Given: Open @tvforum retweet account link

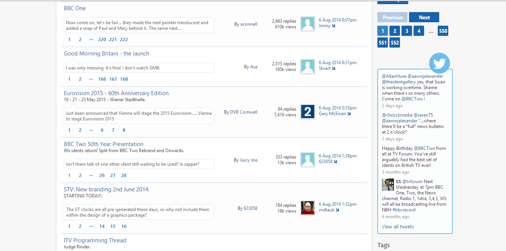Looking at the screenshot, I should click(412, 182).
